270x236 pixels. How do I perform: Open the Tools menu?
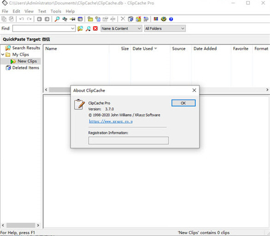56,11
